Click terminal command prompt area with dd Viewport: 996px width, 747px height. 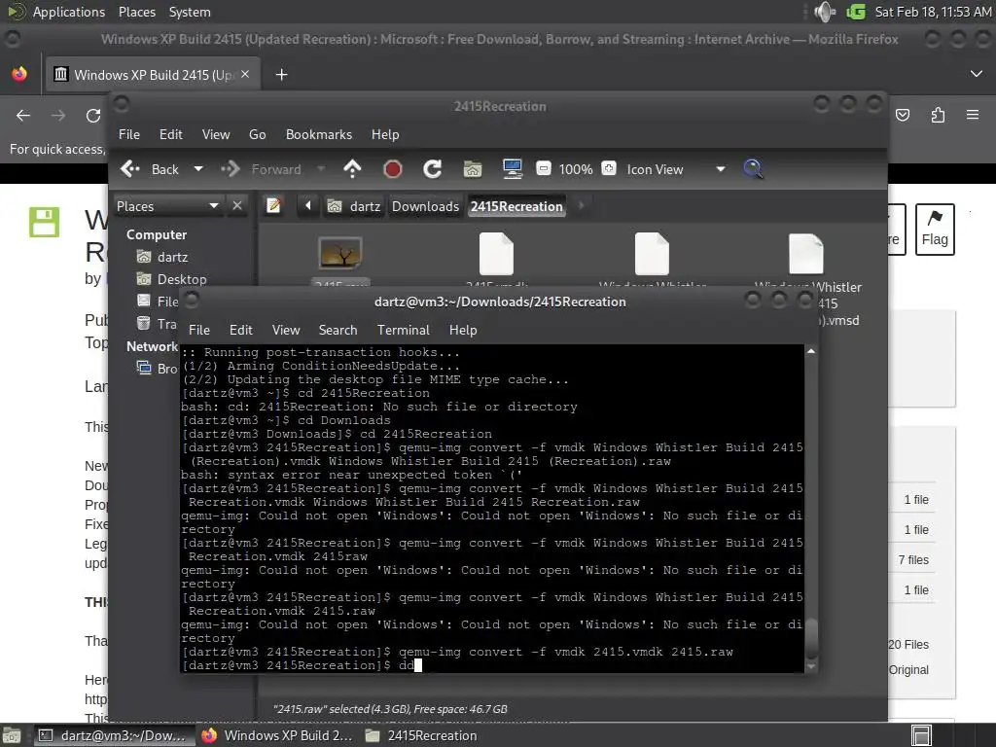(407, 665)
